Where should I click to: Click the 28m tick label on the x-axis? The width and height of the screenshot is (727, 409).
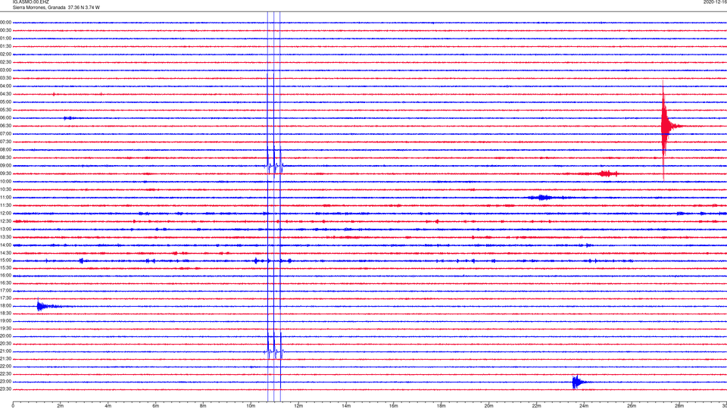[679, 406]
